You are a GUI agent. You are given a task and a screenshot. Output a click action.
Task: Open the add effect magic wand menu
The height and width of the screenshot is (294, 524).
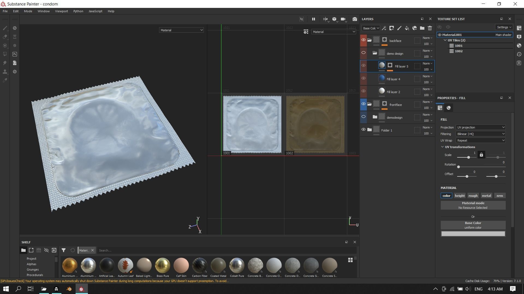click(x=384, y=28)
